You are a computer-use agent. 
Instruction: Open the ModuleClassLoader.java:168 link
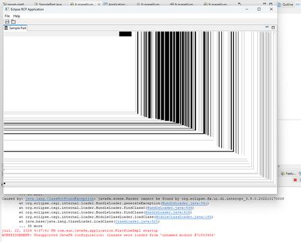183,217
